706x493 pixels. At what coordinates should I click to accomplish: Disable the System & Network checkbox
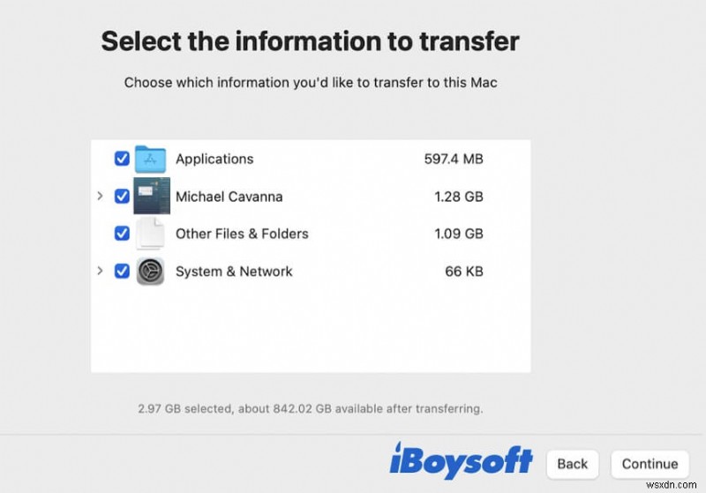[122, 271]
